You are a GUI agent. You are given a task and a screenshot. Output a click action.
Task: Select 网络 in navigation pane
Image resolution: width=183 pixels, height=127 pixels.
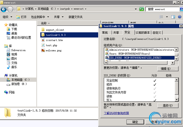pos(10,92)
